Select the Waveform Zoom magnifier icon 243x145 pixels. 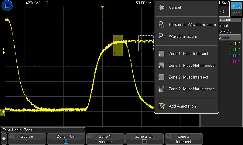[x=161, y=37]
